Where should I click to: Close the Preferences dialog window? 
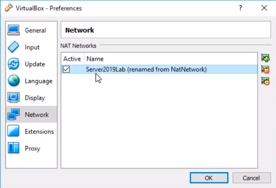(264, 8)
